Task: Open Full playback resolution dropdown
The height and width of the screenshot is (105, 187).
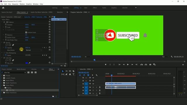Action: coord(165,57)
